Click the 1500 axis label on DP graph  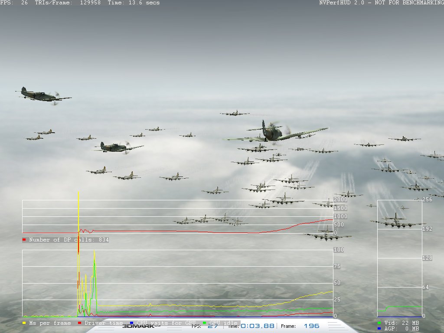click(340, 208)
